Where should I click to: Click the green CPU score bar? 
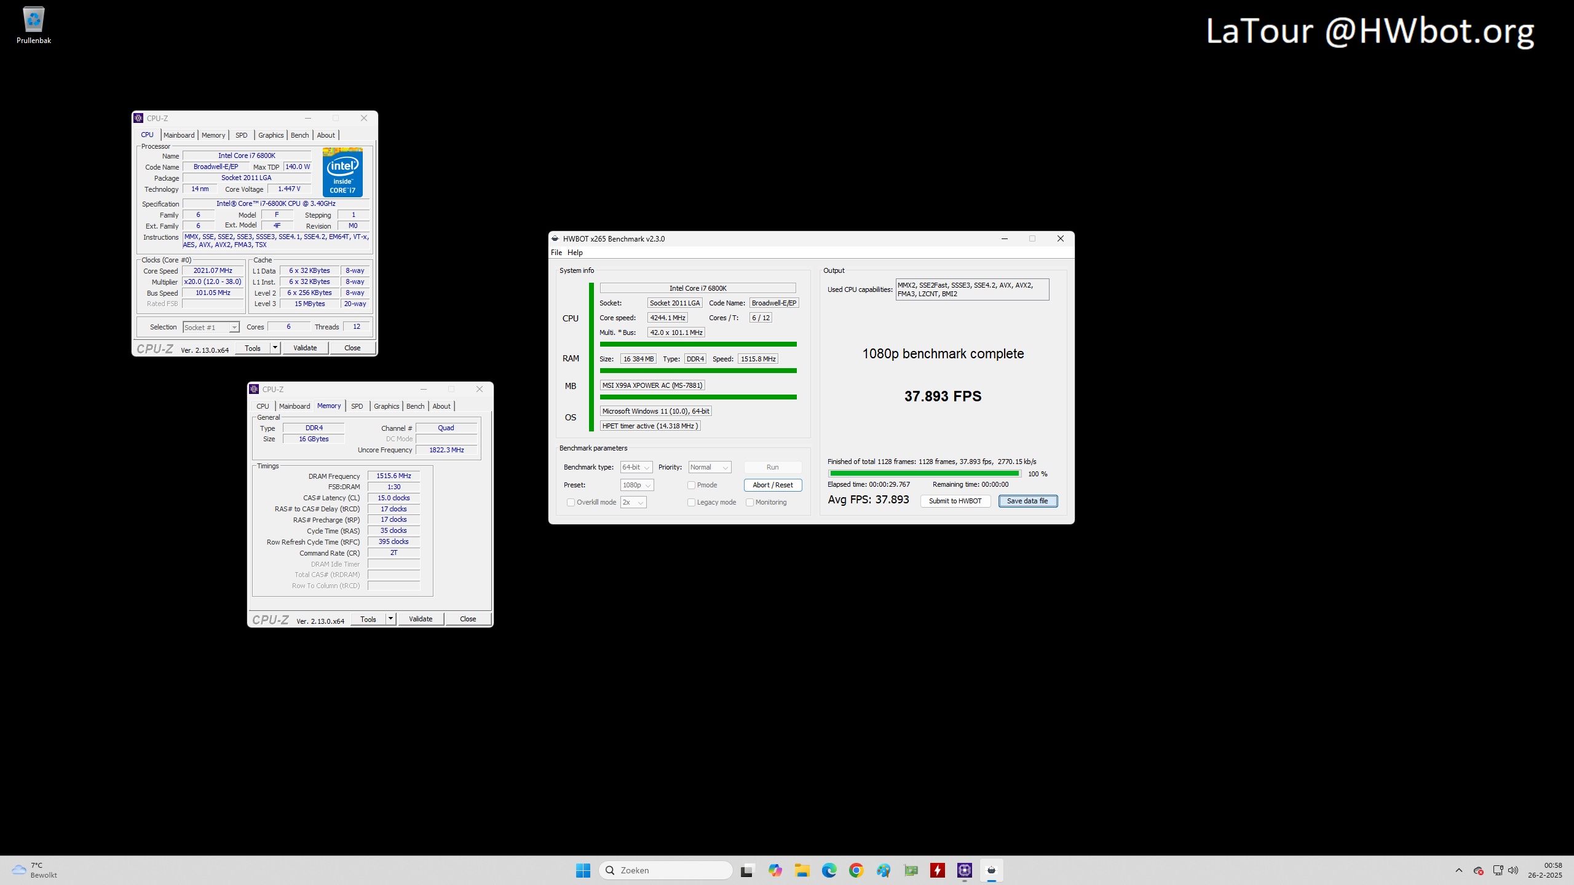pyautogui.click(x=698, y=344)
